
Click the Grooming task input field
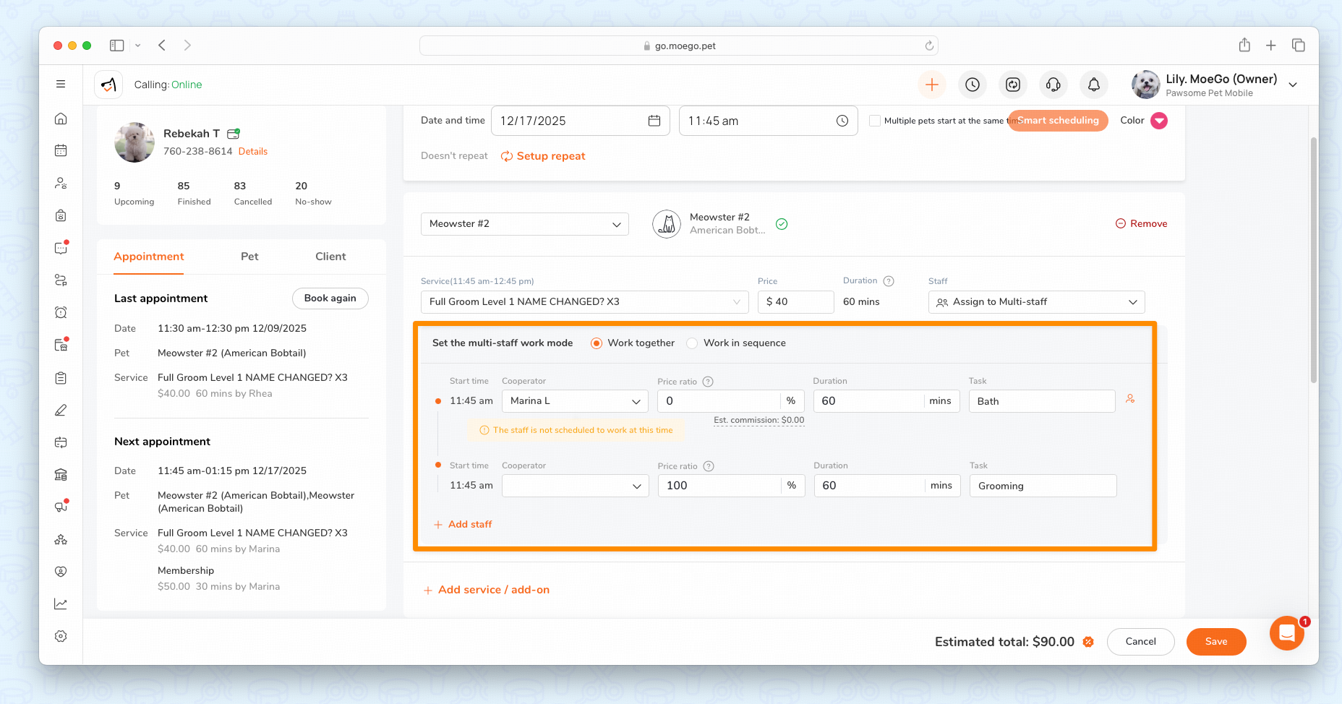pos(1042,486)
